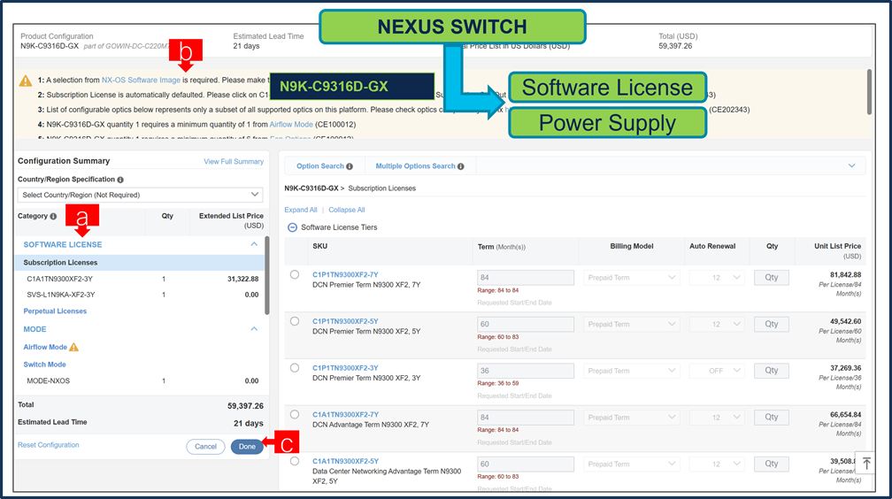Click the Software License Tiers heading

tap(339, 227)
